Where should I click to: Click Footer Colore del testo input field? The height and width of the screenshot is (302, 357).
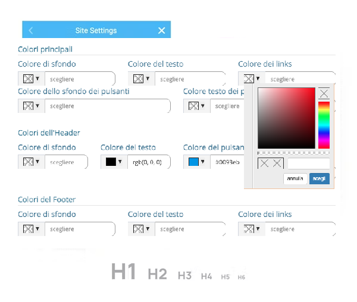tap(190, 229)
